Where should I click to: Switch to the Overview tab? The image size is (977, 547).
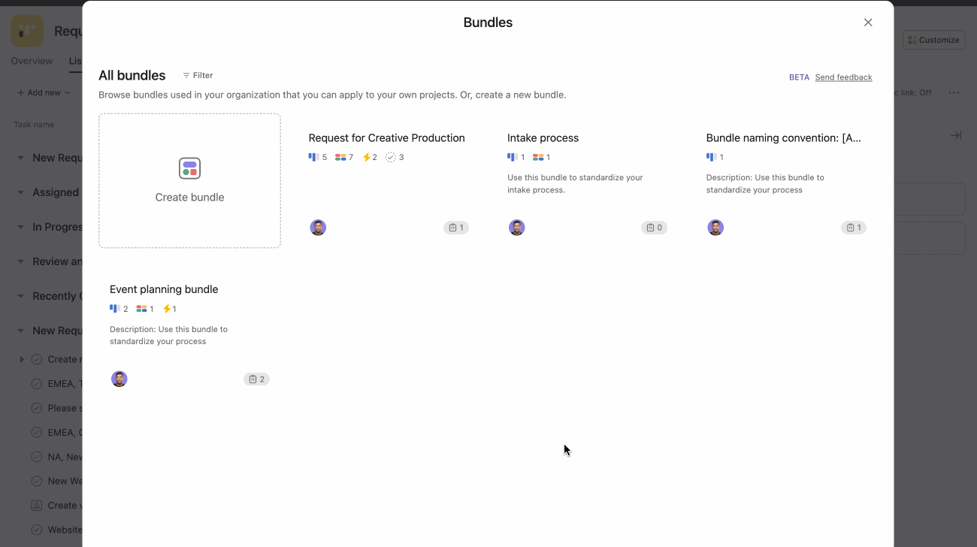click(x=32, y=61)
